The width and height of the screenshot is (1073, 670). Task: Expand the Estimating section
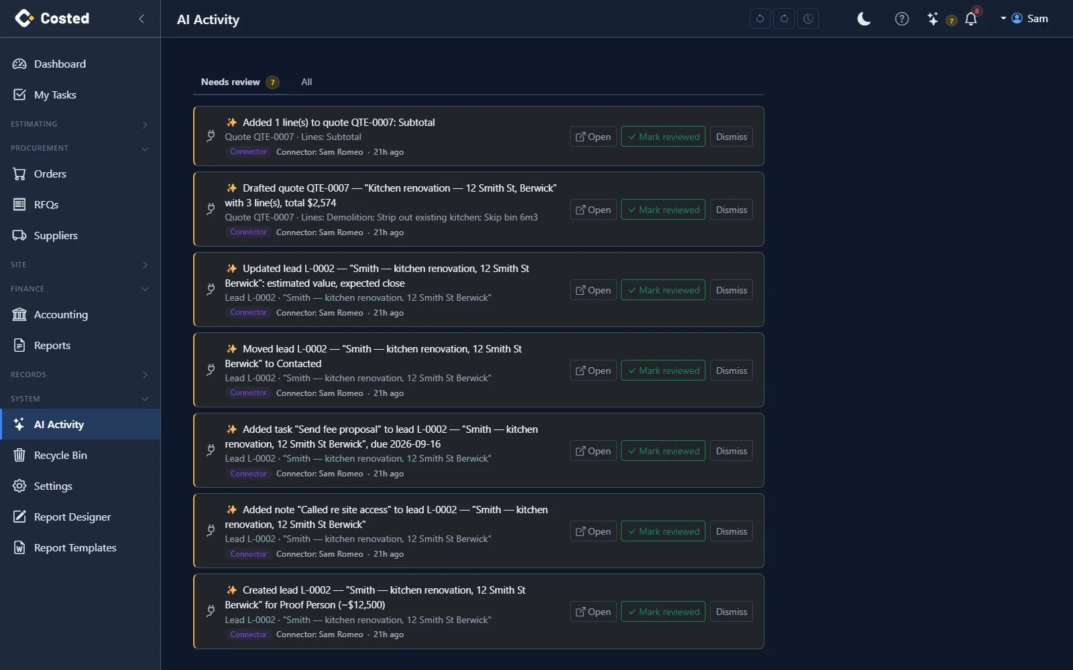pos(80,124)
